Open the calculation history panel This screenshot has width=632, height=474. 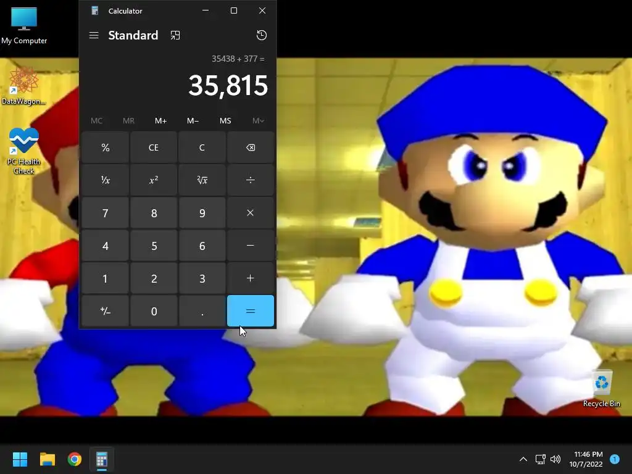coord(262,35)
